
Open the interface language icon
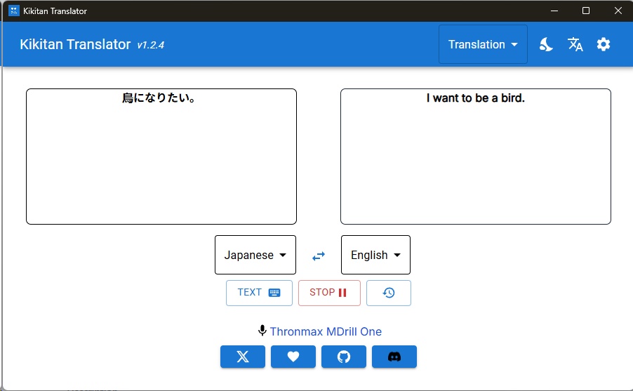[575, 44]
